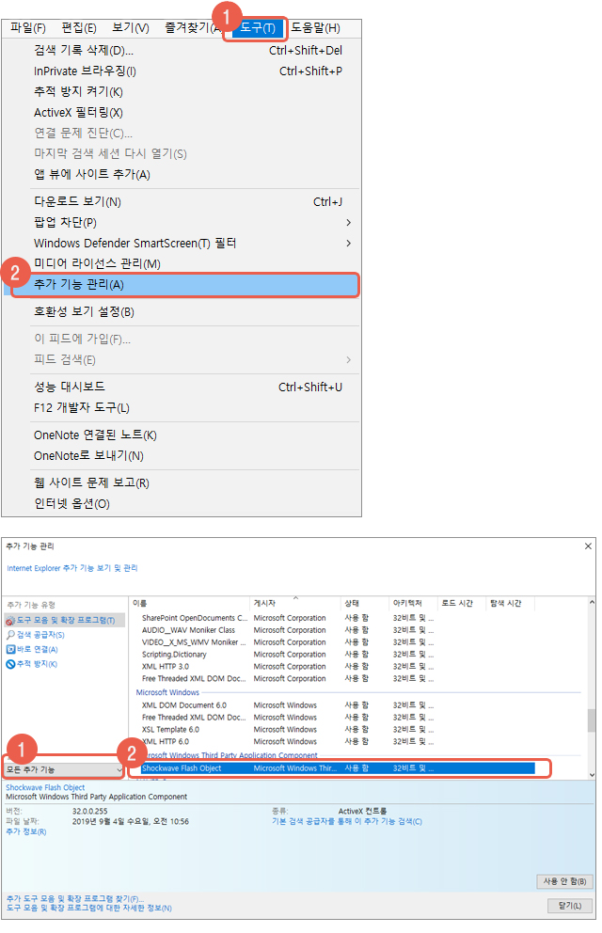This screenshot has height=933, width=602.
Task: Sort by 상태 column header
Action: coord(365,604)
